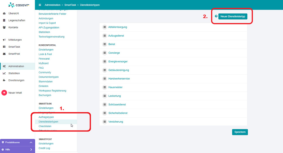
Task: Click the help question mark icon
Action: point(216,17)
